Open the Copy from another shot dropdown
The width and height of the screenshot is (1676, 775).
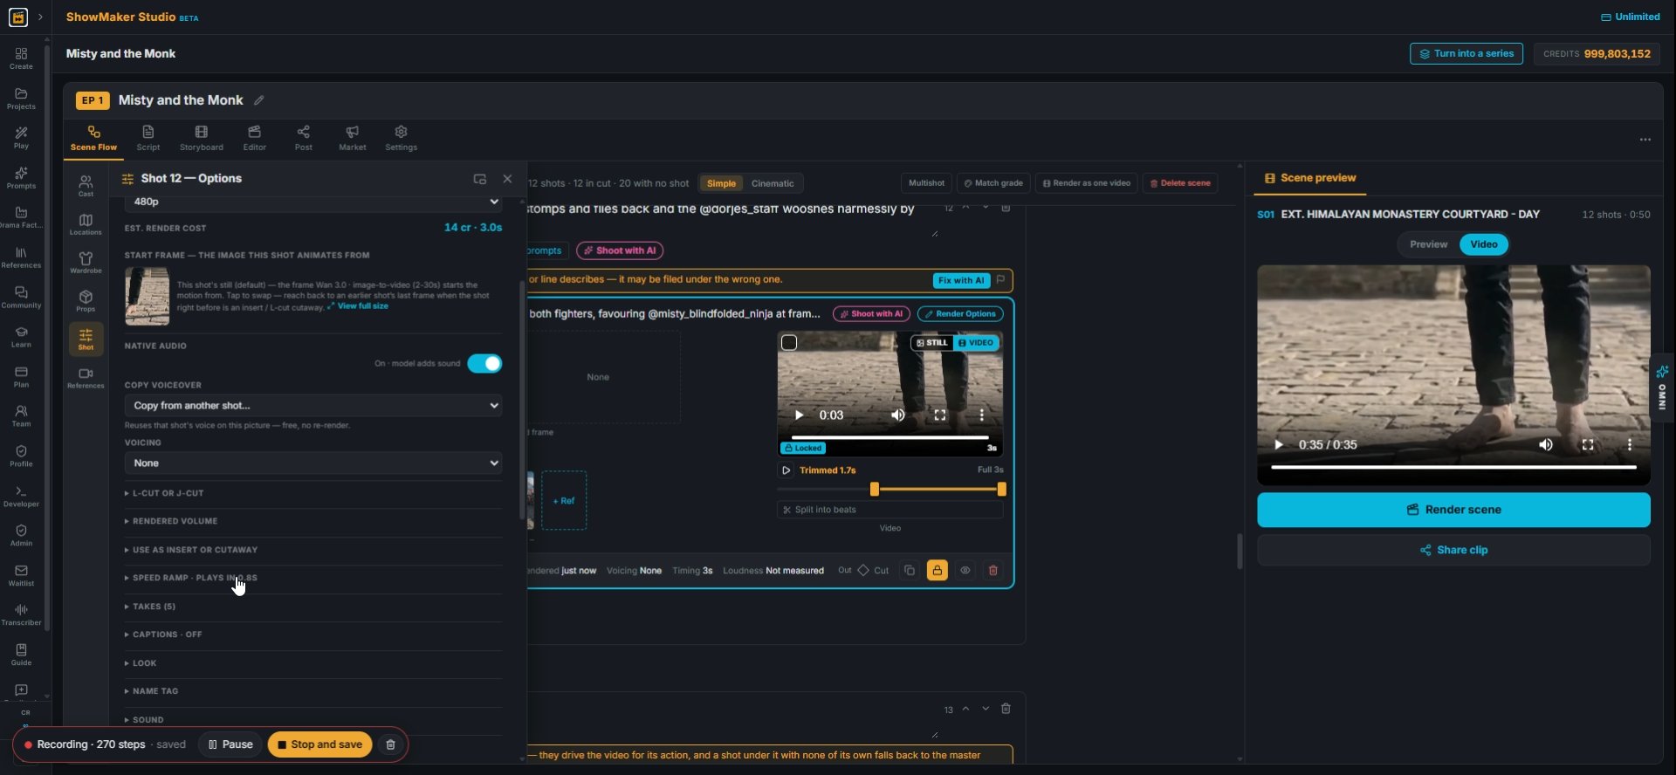tap(313, 406)
